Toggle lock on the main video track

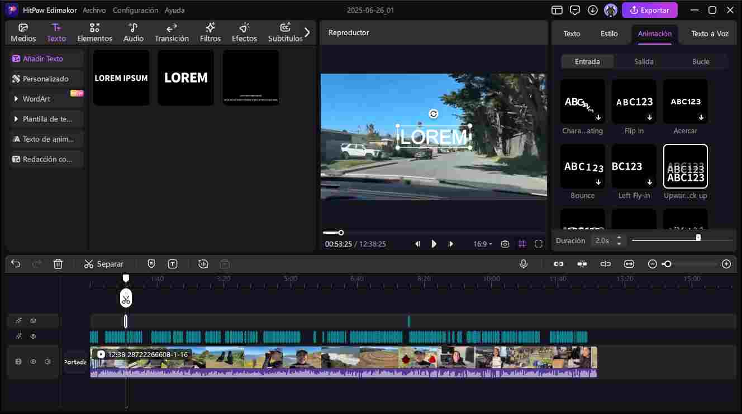[x=18, y=362]
